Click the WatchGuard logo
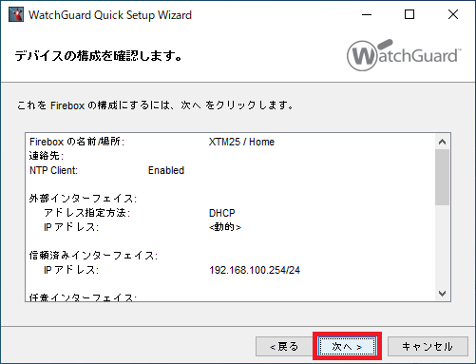Screen dimensions: 476x364 404,55
